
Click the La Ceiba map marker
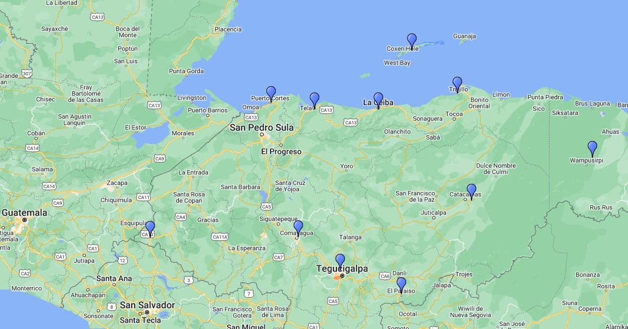click(378, 99)
